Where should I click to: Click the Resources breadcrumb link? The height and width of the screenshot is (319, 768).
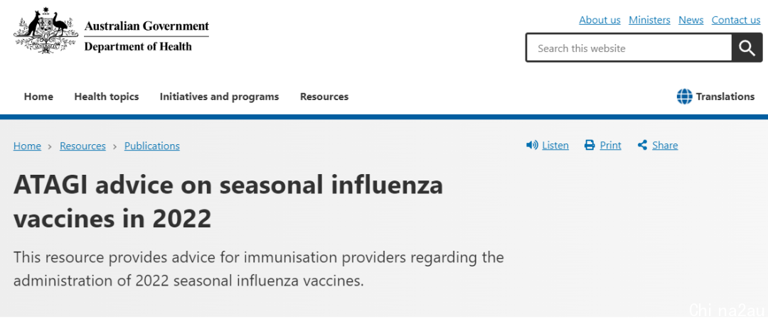(82, 146)
